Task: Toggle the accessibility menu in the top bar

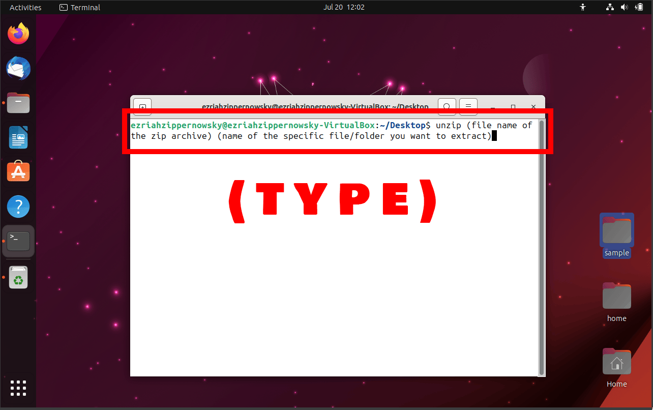Action: [x=583, y=7]
